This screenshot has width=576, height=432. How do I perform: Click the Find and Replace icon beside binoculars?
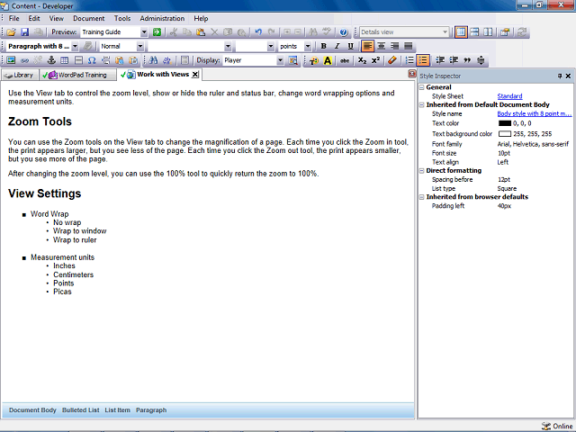click(x=166, y=60)
